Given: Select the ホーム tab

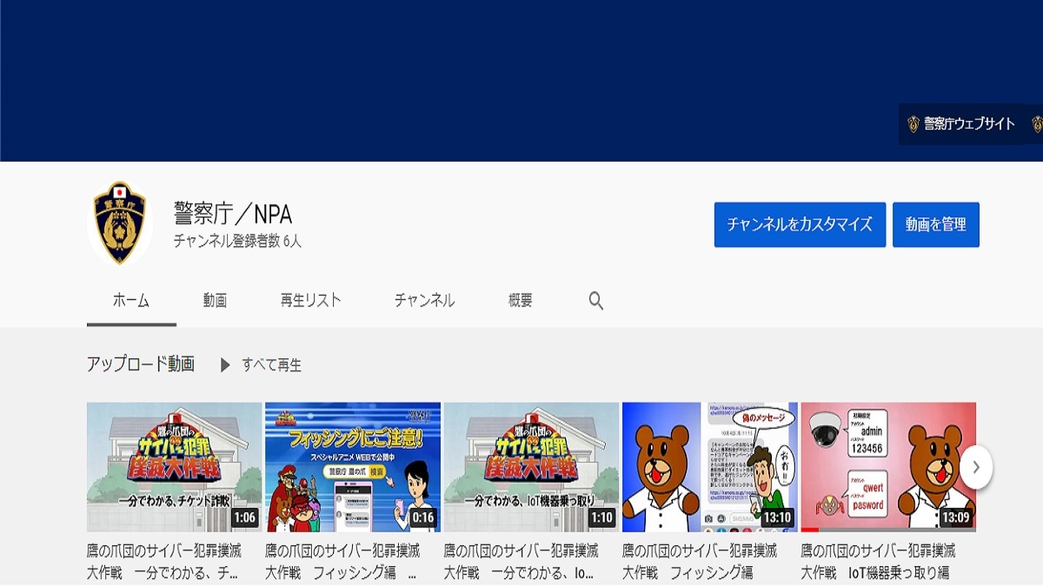Looking at the screenshot, I should click(x=131, y=301).
